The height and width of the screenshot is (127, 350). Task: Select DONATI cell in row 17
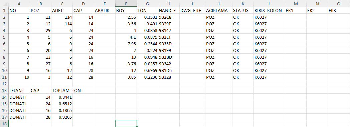(19, 117)
